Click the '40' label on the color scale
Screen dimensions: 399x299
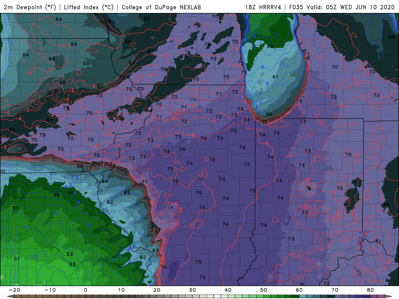[228, 290]
